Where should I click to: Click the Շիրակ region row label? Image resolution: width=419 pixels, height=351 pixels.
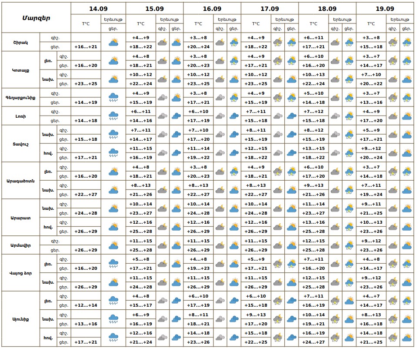pyautogui.click(x=21, y=42)
